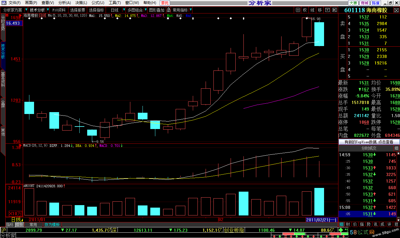Click the 601118 stock code title

coord(355,10)
